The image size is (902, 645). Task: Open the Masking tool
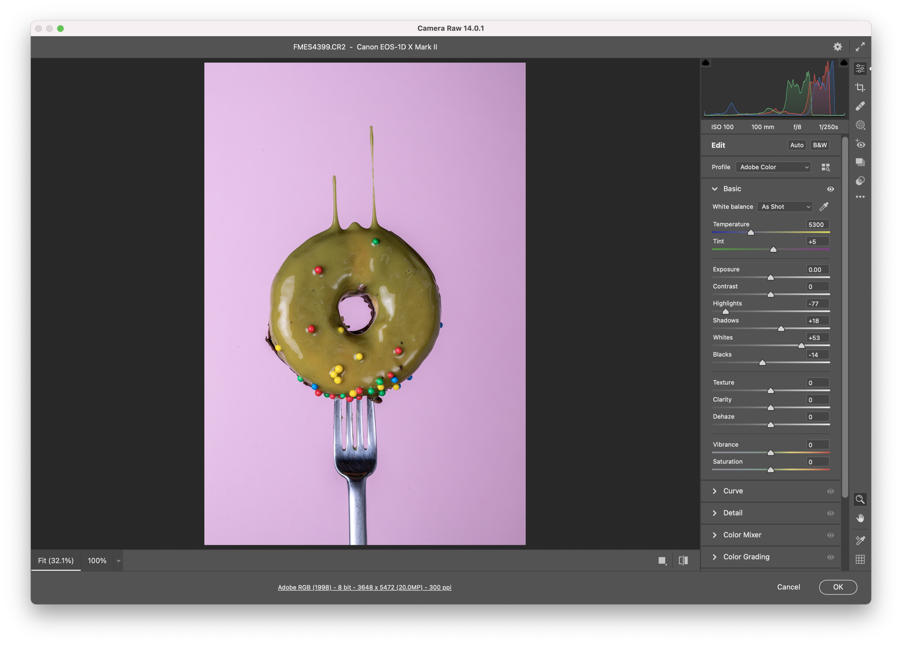(860, 125)
